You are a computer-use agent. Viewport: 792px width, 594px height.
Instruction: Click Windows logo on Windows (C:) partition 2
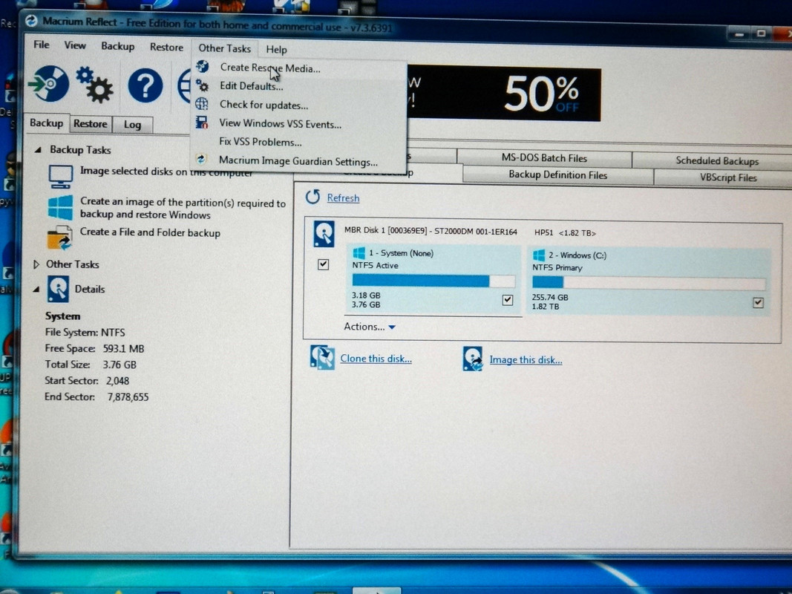pos(539,255)
